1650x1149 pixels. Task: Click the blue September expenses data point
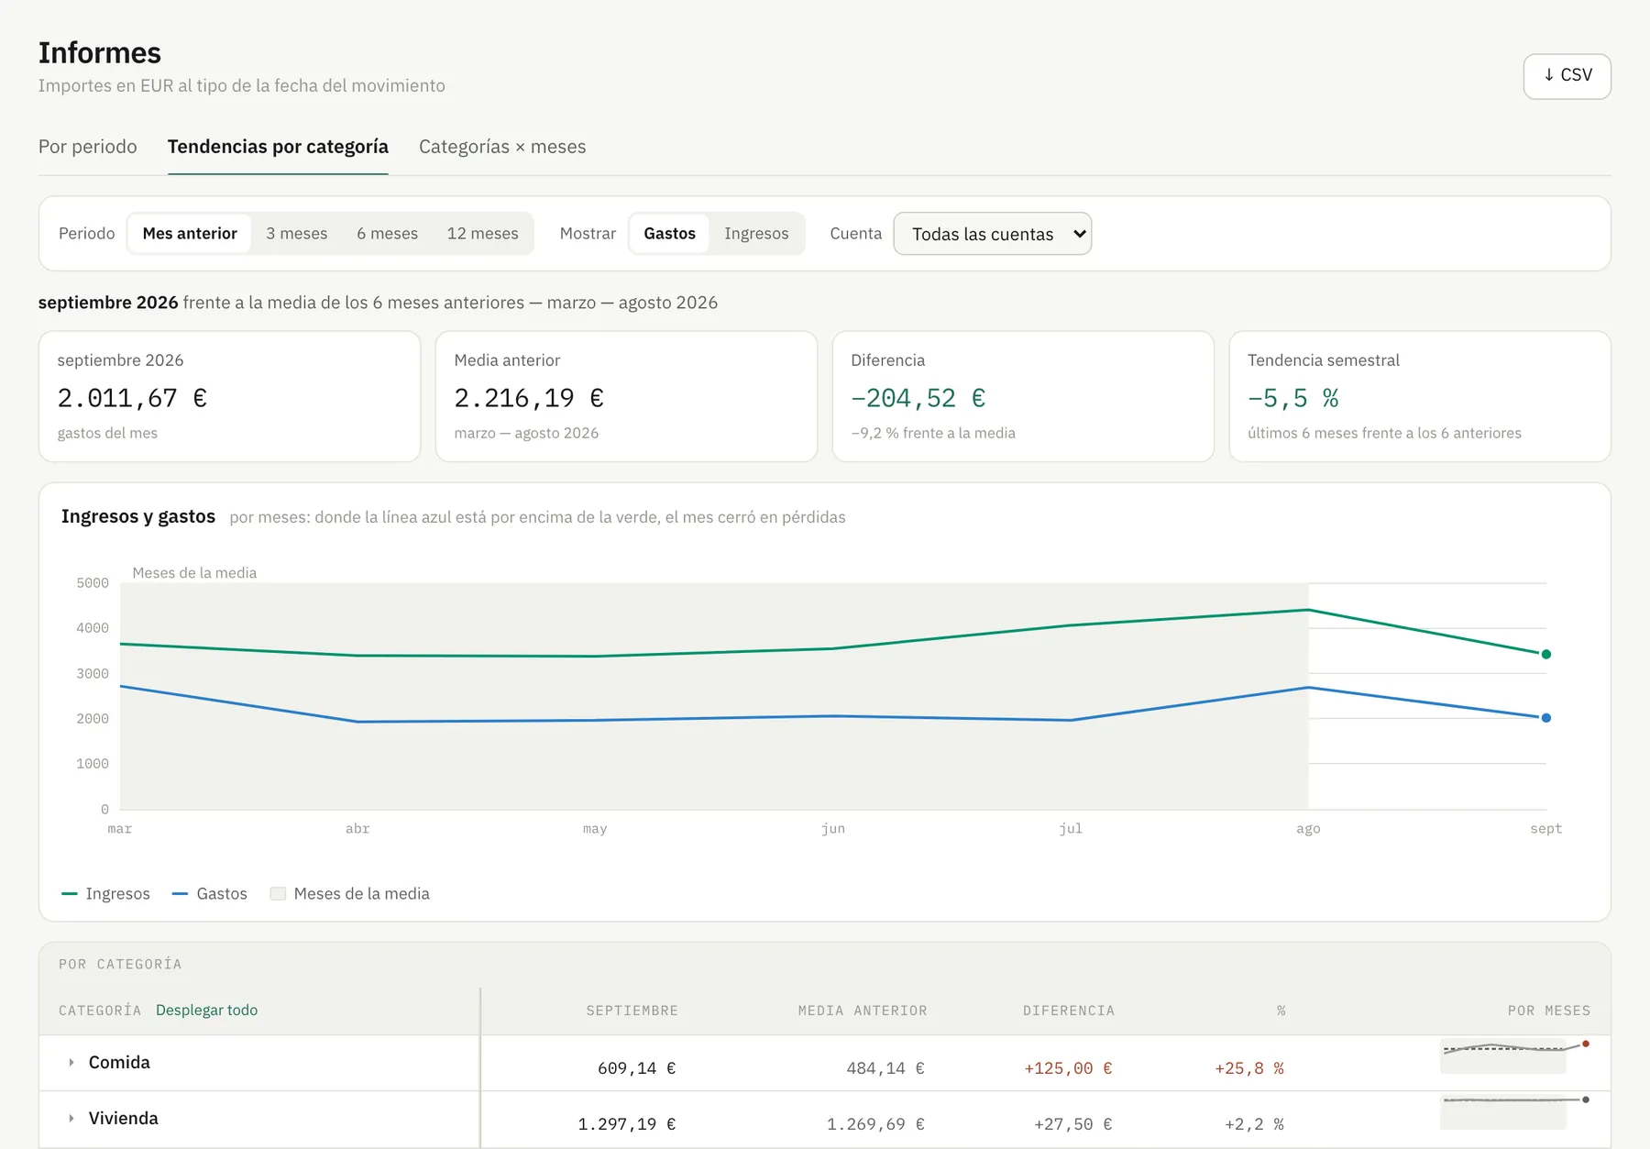click(1546, 718)
